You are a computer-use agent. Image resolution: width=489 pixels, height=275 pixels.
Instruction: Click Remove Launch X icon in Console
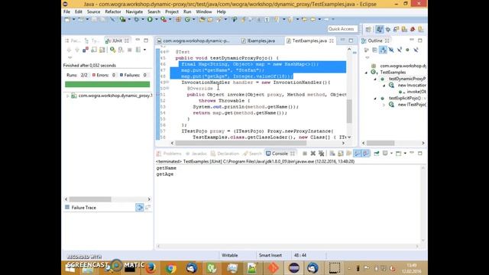[x=313, y=154]
